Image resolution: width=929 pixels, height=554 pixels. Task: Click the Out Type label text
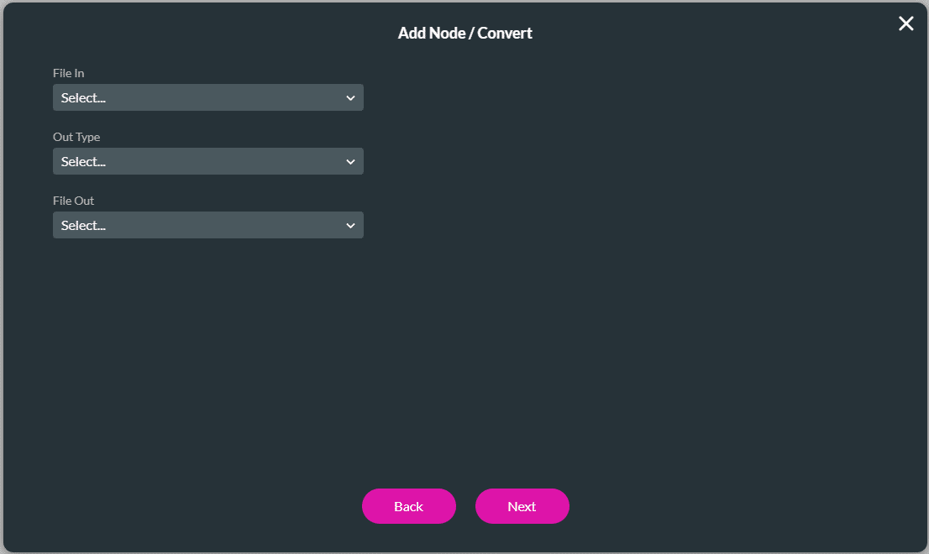pyautogui.click(x=76, y=137)
